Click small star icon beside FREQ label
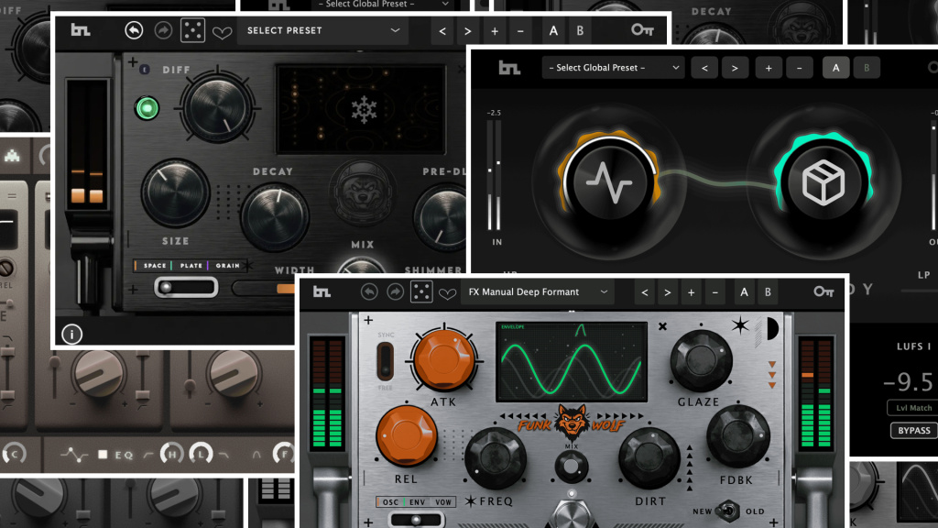The width and height of the screenshot is (938, 528). tap(471, 501)
